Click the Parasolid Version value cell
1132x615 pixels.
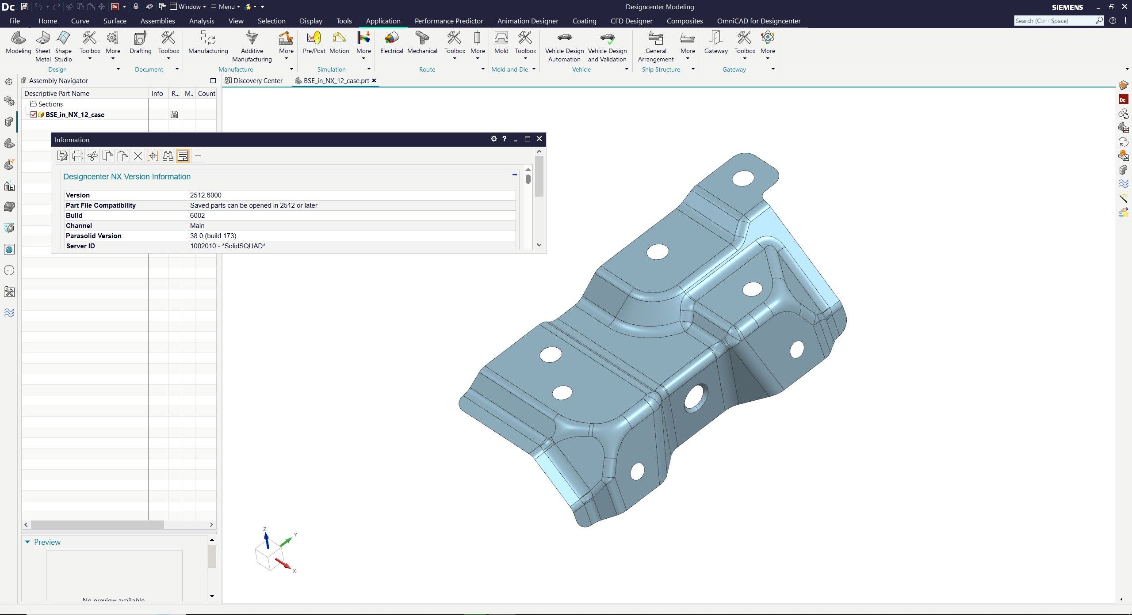352,235
